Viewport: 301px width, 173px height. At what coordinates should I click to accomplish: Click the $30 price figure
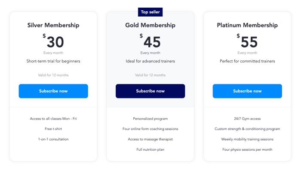point(53,41)
